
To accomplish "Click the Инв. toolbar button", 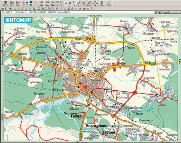I will (89, 3).
